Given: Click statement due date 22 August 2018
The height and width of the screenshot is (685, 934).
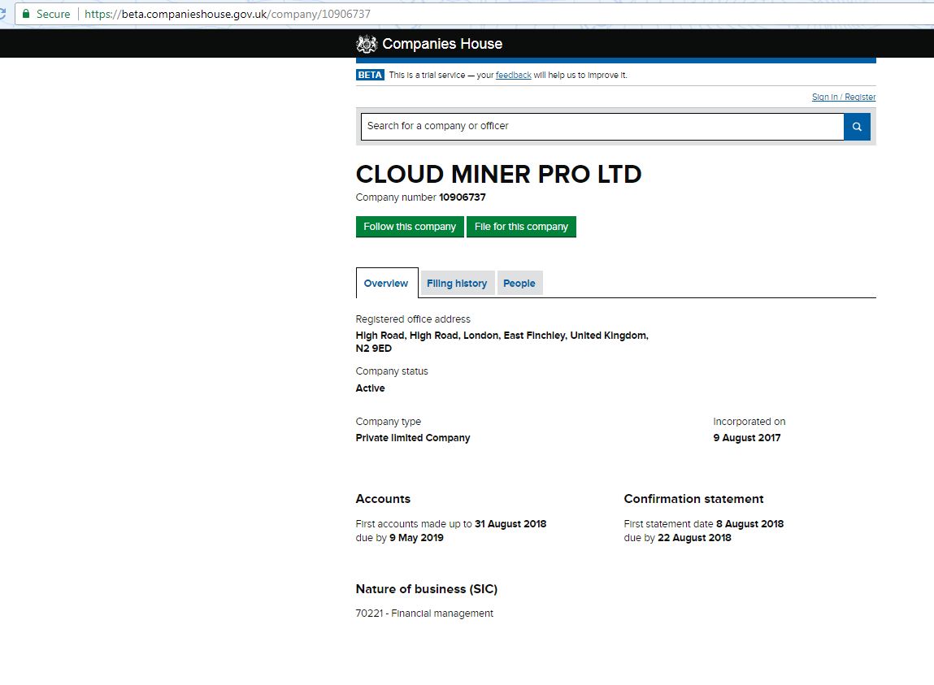Looking at the screenshot, I should (x=694, y=538).
